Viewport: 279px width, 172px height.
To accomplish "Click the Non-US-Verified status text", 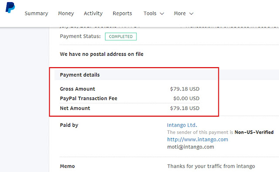I will click(254, 132).
